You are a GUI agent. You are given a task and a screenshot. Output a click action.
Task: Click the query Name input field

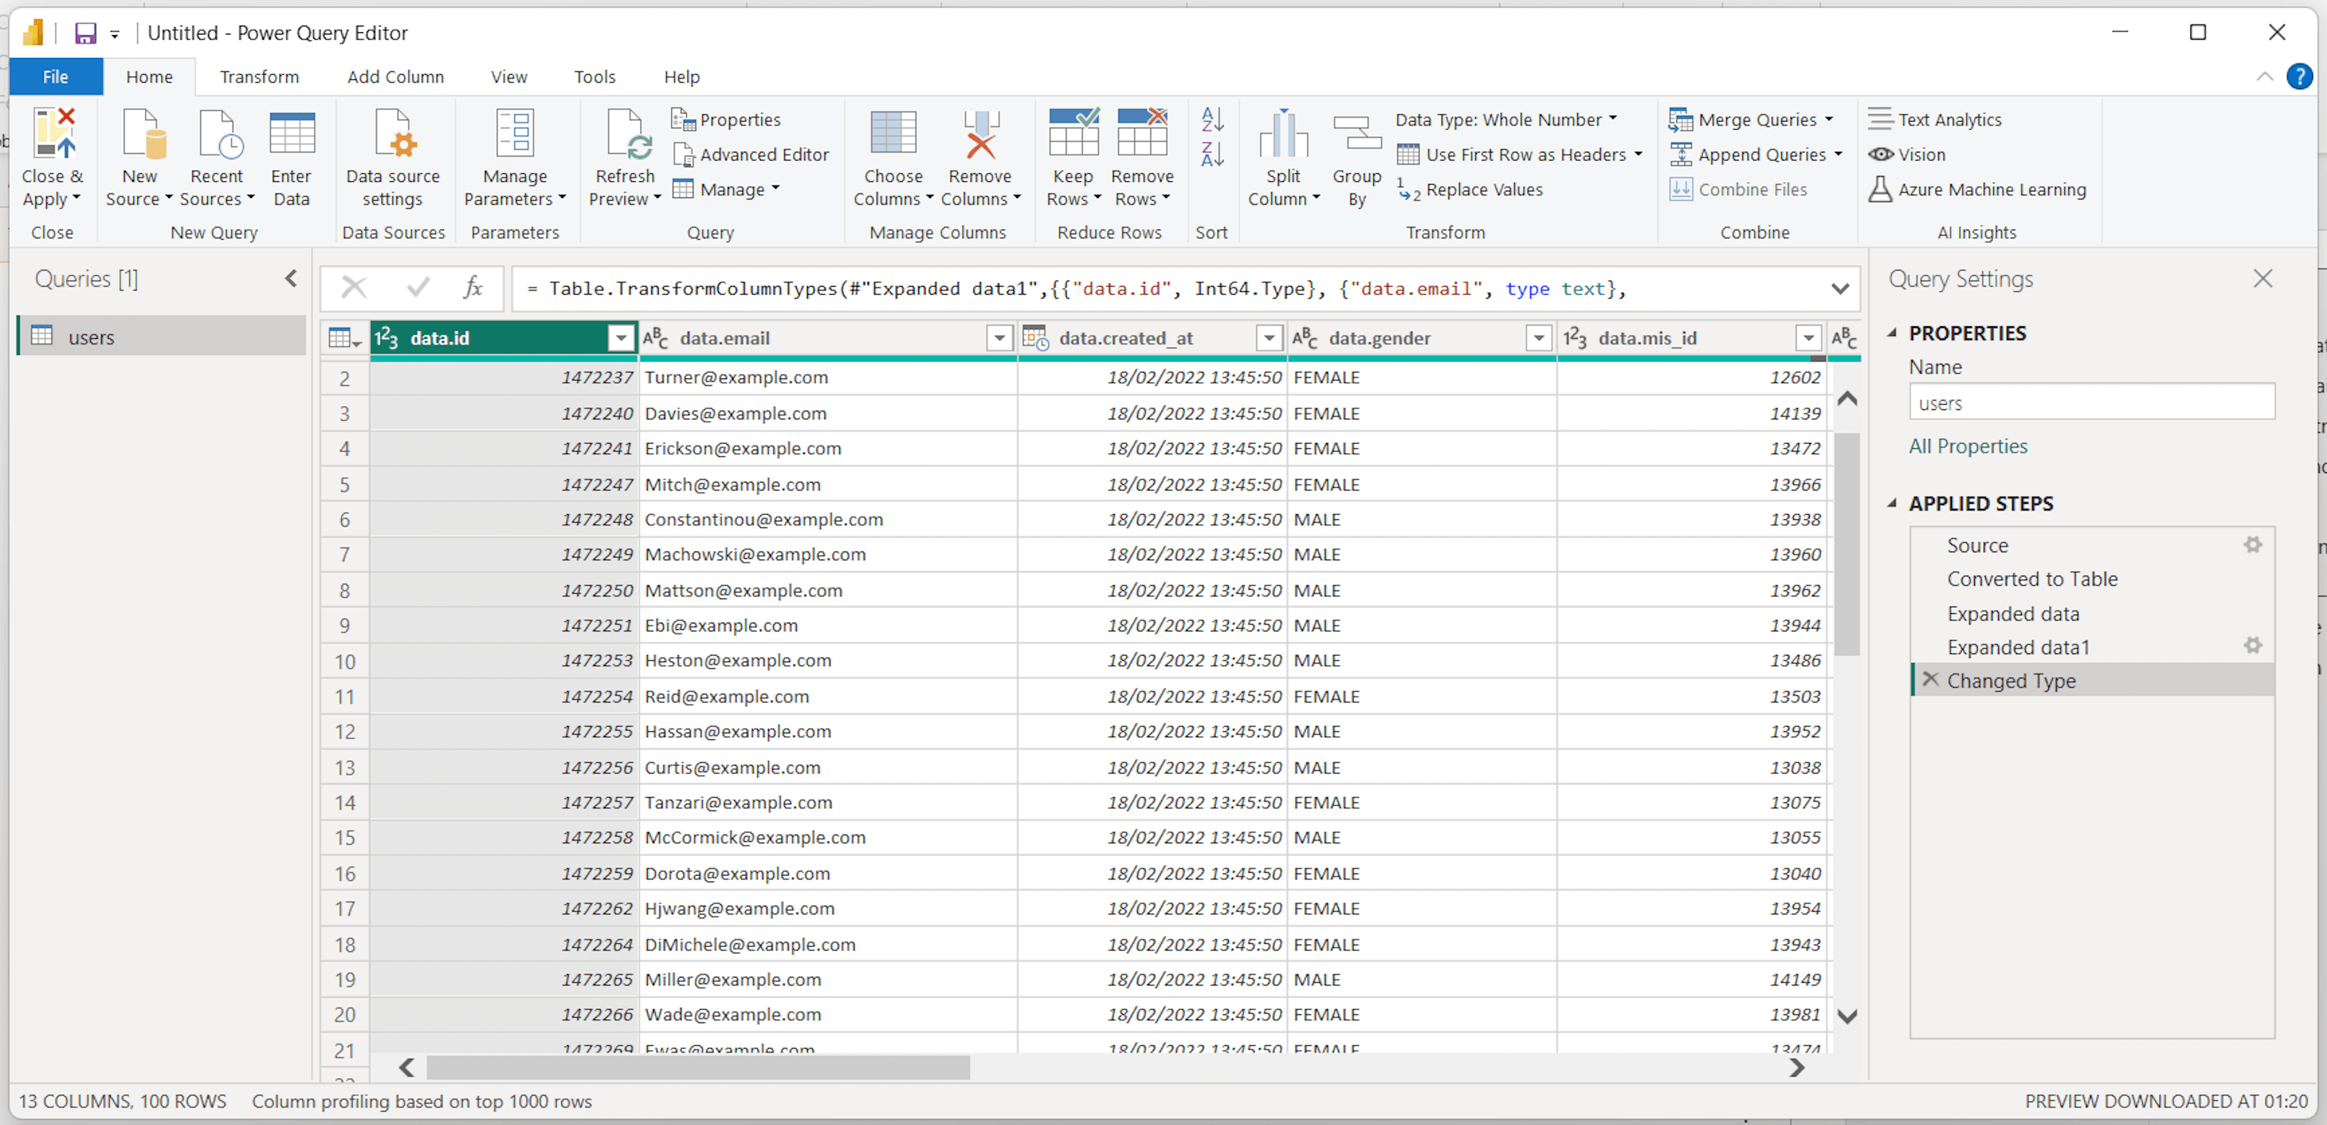click(x=2092, y=403)
